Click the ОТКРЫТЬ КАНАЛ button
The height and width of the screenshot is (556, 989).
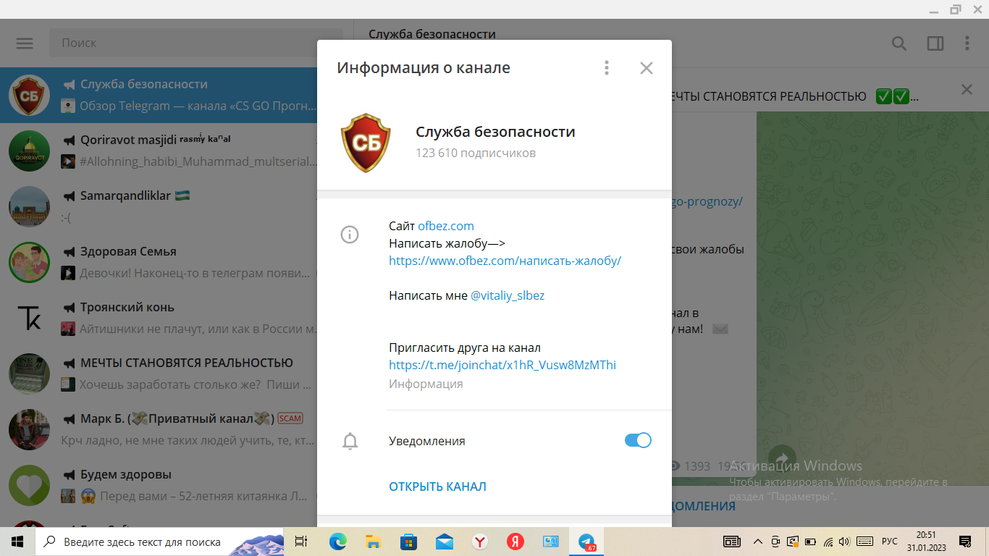[x=437, y=486]
